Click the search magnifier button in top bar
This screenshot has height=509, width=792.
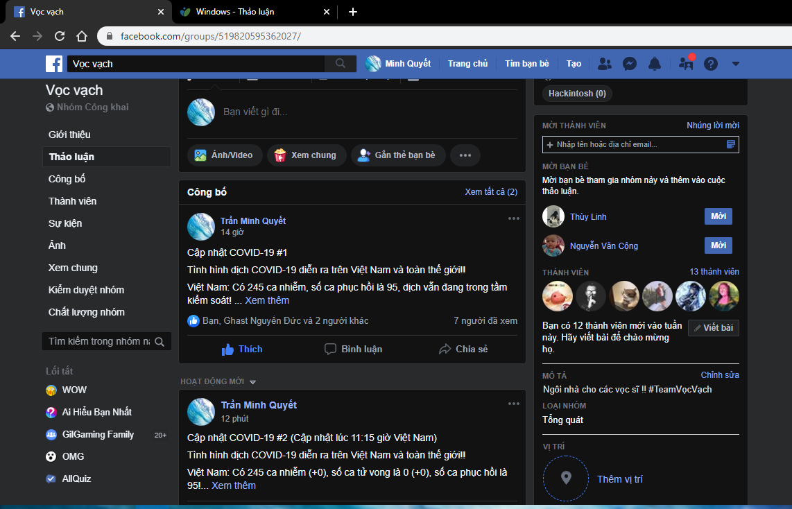click(341, 64)
